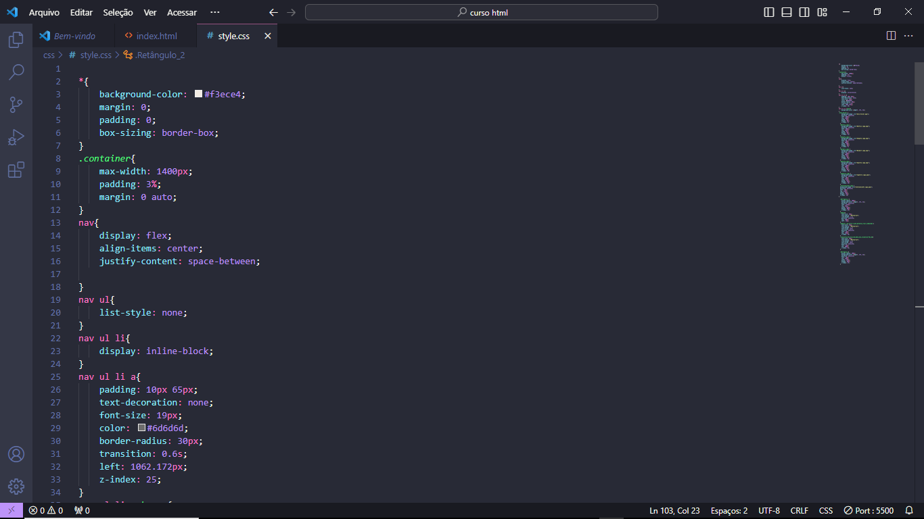Image resolution: width=924 pixels, height=519 pixels.
Task: Click the curso html search box
Action: [x=482, y=12]
